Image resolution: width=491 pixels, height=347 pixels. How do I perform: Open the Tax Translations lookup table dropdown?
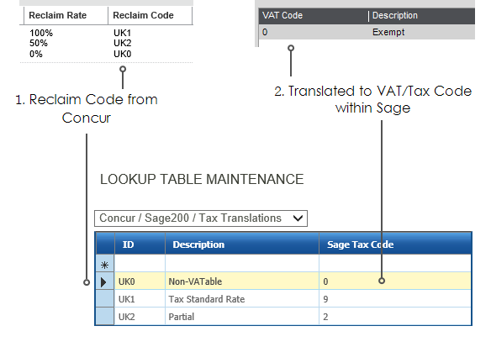point(201,218)
